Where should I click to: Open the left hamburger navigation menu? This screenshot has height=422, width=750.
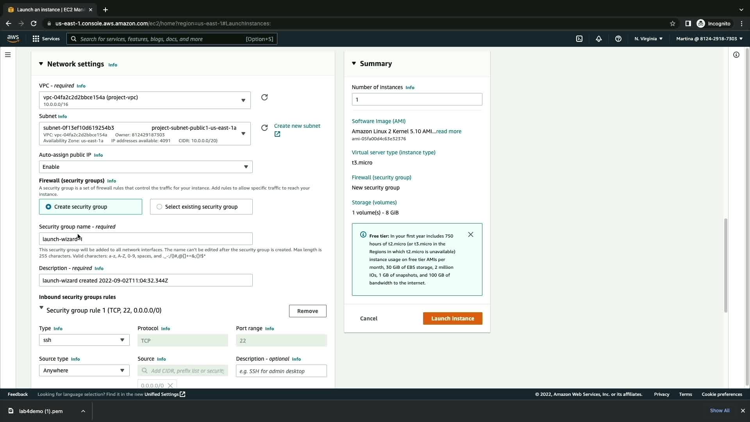8,55
